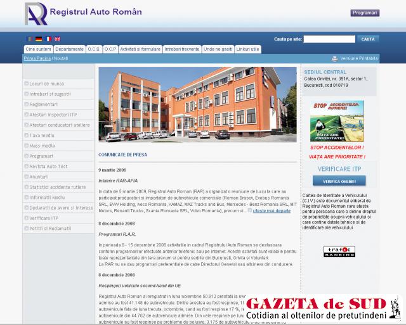Open Declaratii de avere si interese
The width and height of the screenshot is (406, 325).
click(x=58, y=208)
